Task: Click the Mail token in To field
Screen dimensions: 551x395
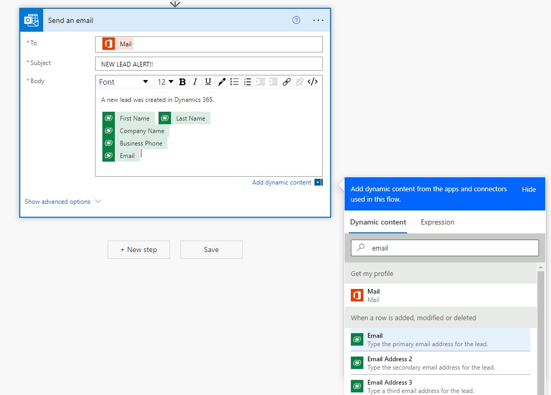Action: pos(117,44)
